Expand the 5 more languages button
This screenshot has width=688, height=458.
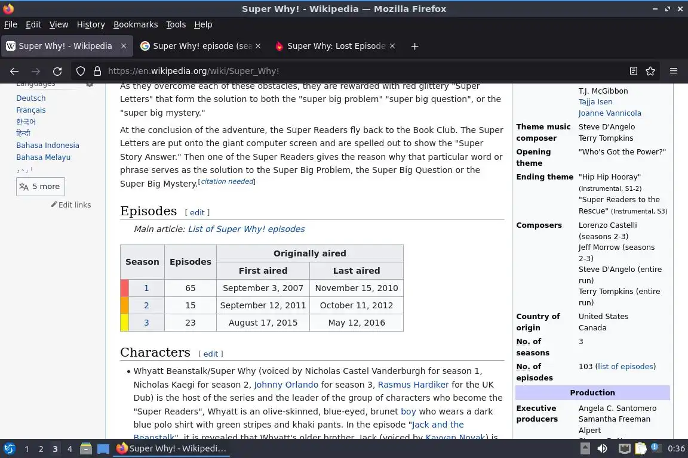[41, 187]
